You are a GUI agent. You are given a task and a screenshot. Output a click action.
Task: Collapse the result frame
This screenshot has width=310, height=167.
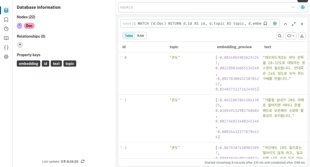point(285,24)
